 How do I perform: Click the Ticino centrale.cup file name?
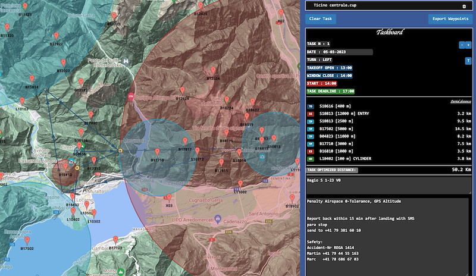pos(335,5)
